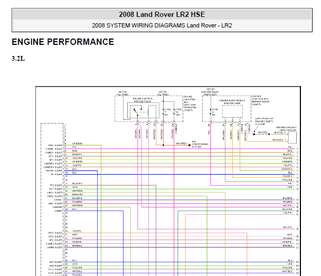Click the dashed Center Electronics Module box
The width and height of the screenshot is (321, 276).
[232, 111]
